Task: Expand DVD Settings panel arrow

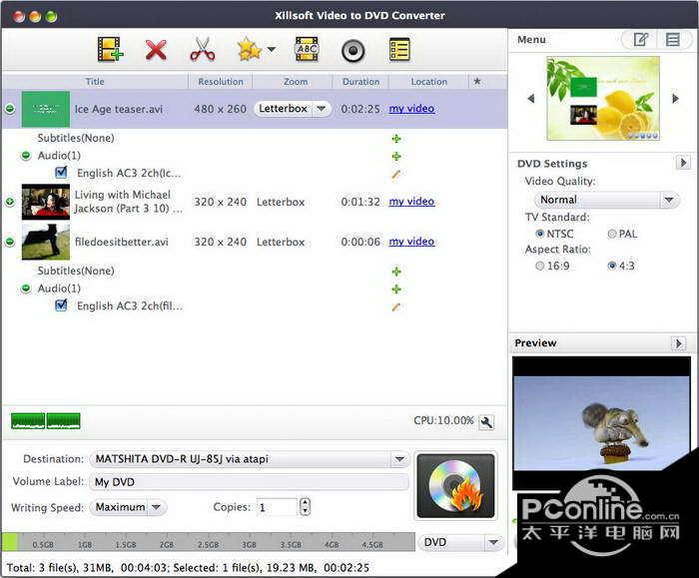Action: (683, 162)
